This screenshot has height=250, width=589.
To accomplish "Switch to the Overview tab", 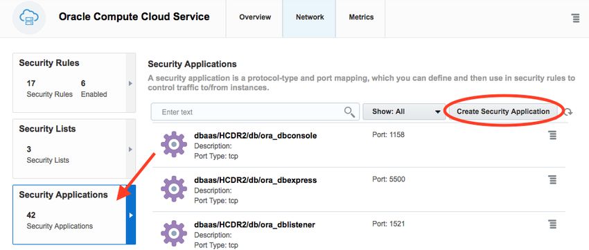I will pyautogui.click(x=255, y=17).
